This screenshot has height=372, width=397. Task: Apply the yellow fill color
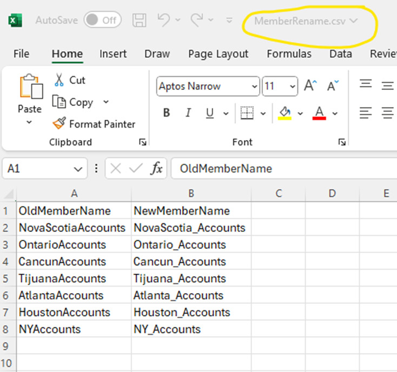point(284,113)
